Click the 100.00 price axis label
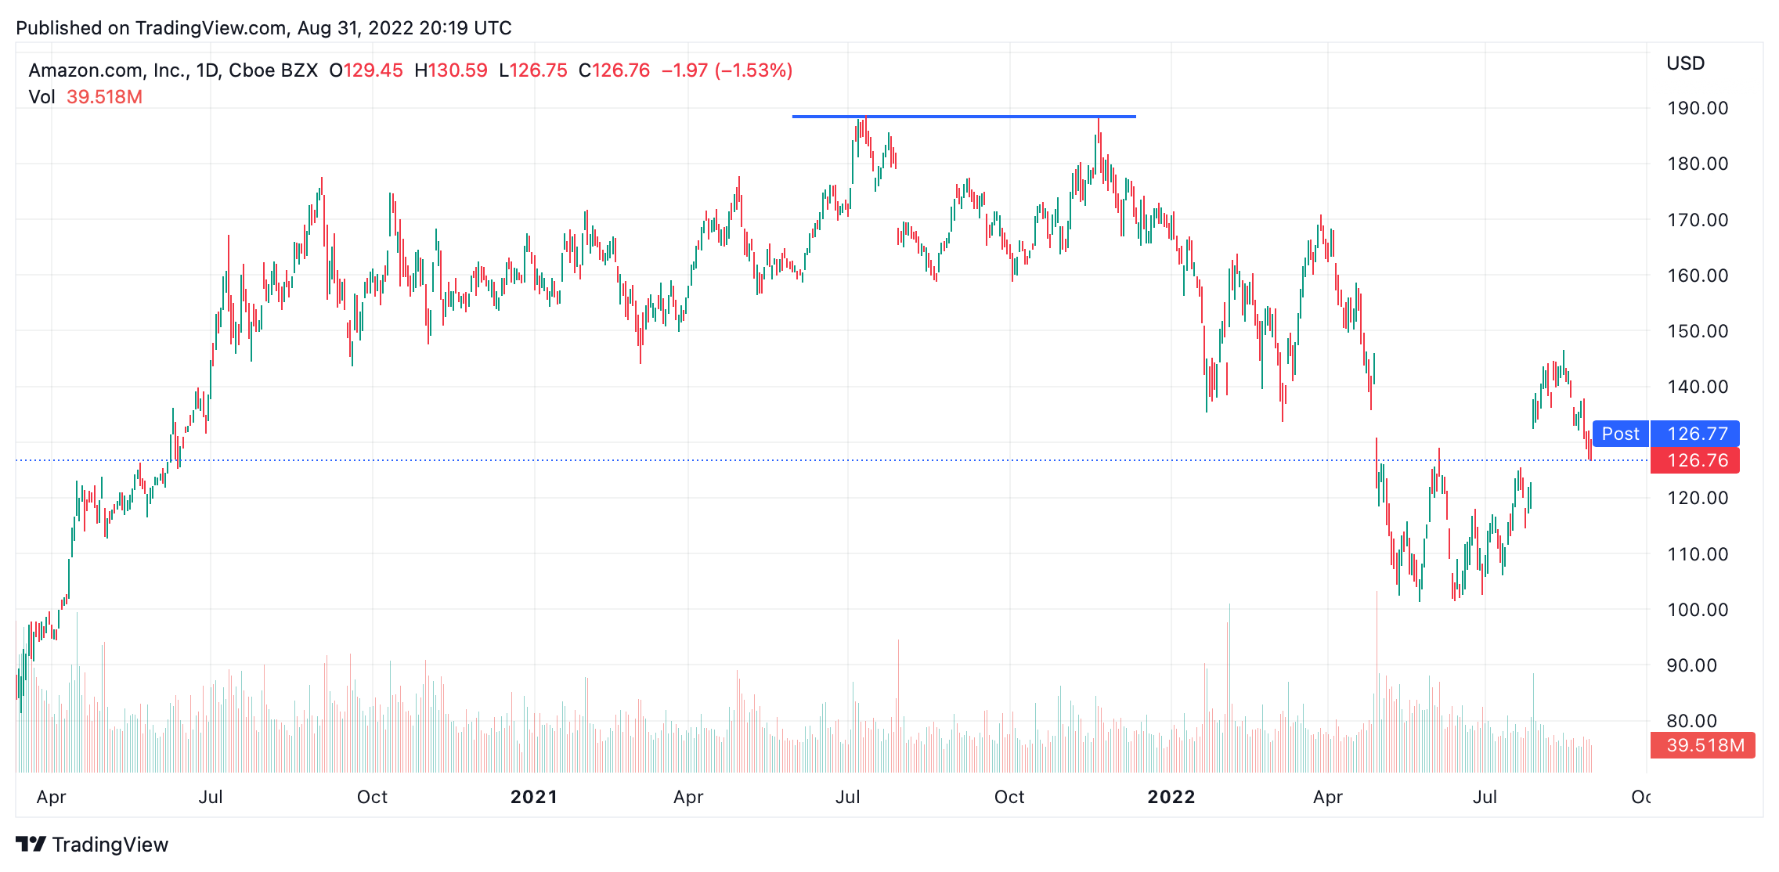 [x=1698, y=610]
